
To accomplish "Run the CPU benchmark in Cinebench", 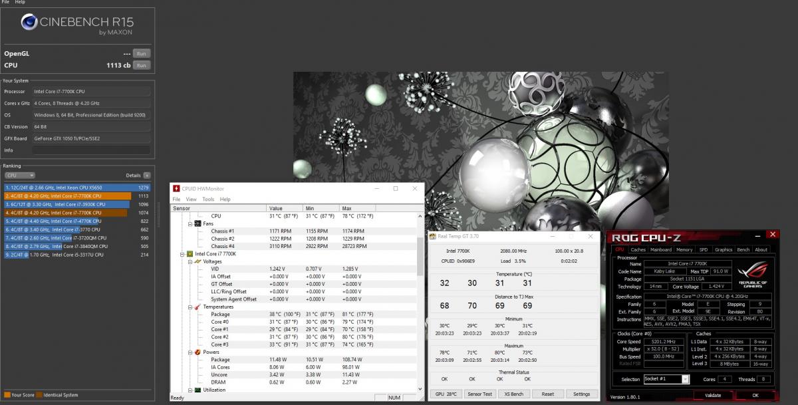I will (141, 65).
